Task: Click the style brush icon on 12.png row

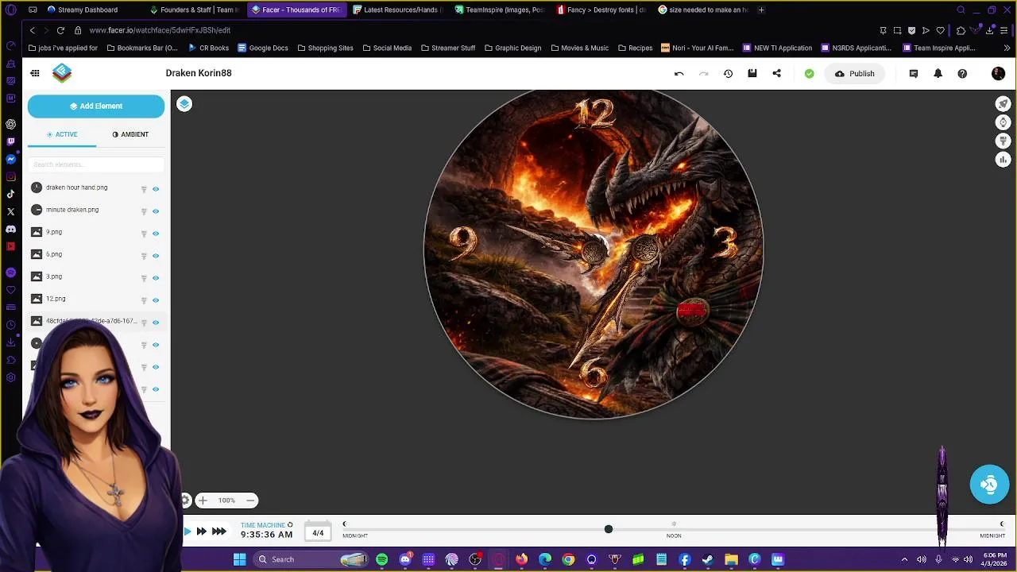Action: 144,300
